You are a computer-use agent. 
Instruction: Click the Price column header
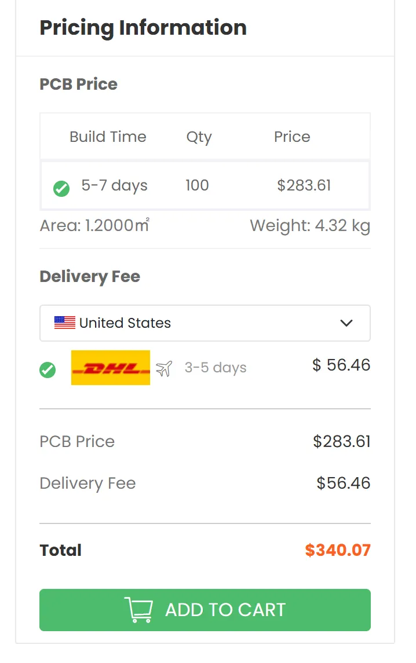[x=292, y=137]
